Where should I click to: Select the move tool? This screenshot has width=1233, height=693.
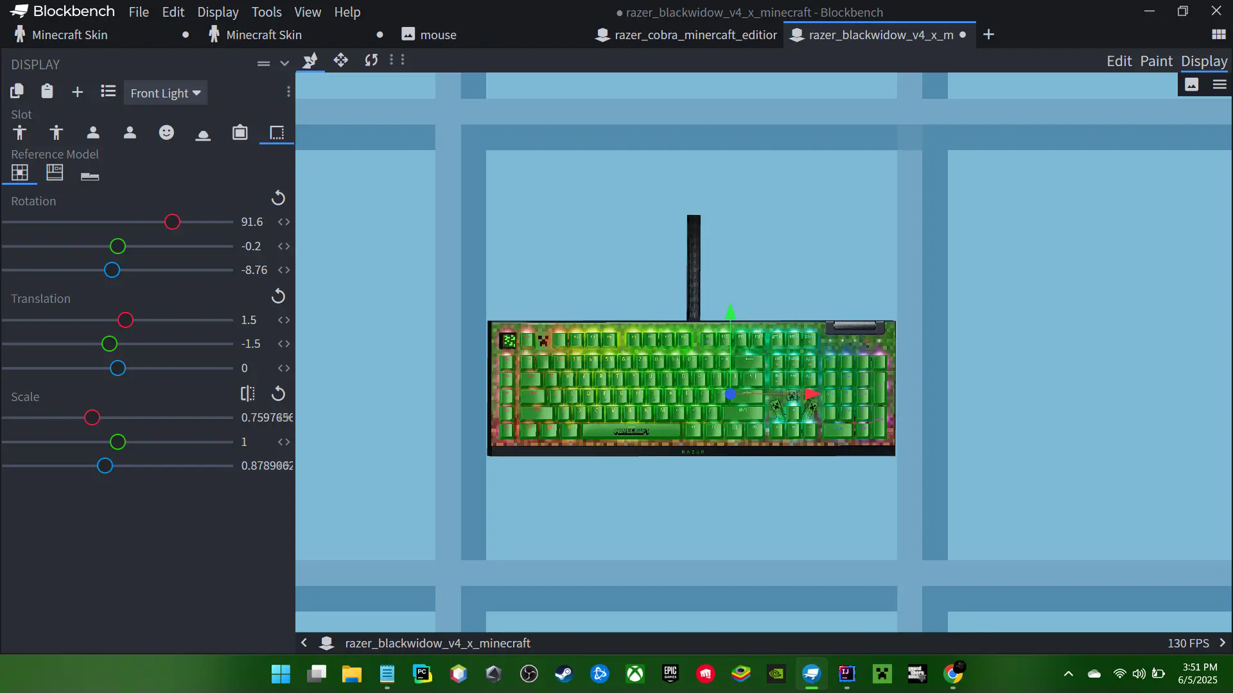[341, 60]
